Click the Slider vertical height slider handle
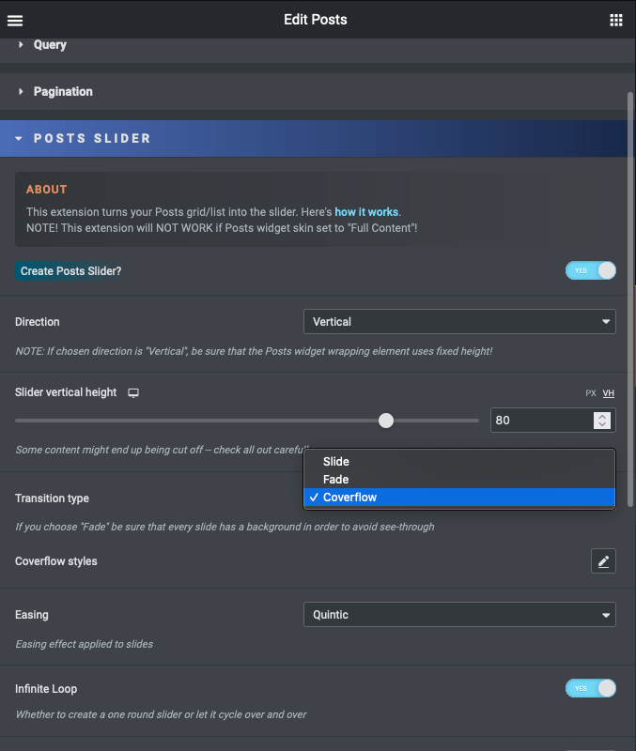 point(386,421)
